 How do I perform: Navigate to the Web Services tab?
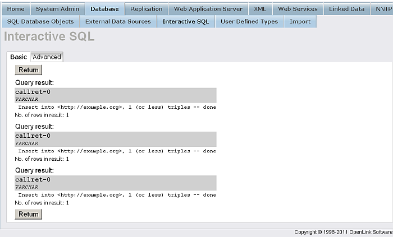click(x=298, y=9)
